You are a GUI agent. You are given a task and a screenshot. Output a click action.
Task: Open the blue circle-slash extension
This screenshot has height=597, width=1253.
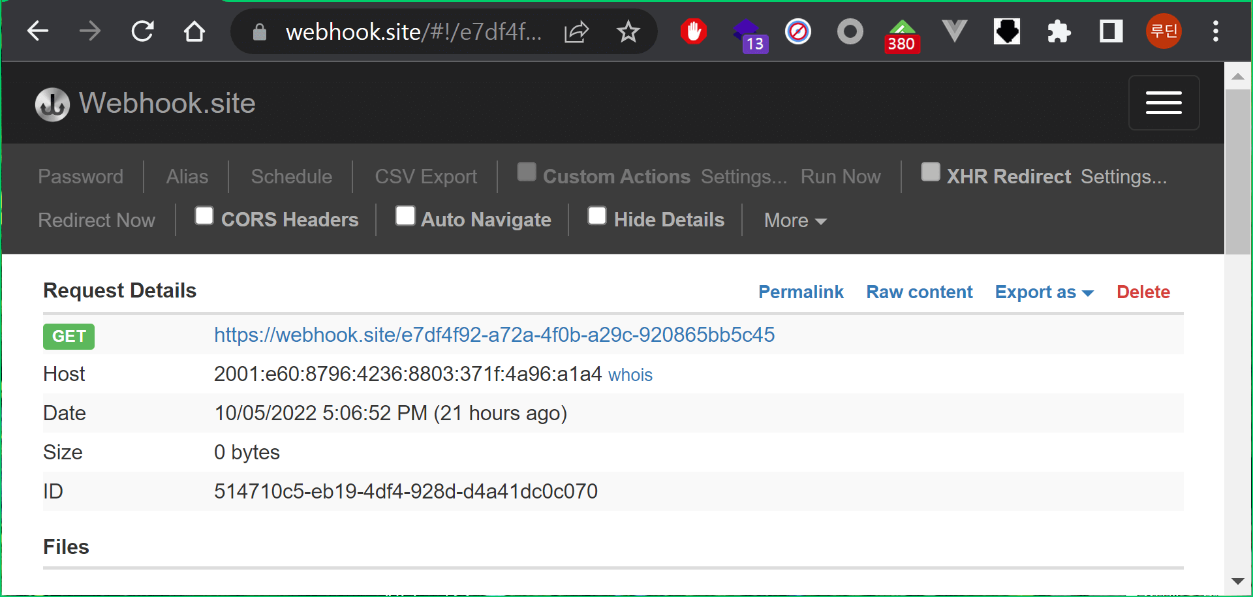pyautogui.click(x=797, y=31)
